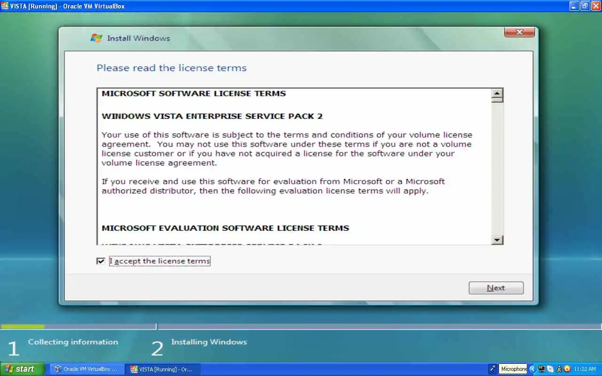Click the green setup progress bar
The height and width of the screenshot is (376, 602).
[22, 326]
